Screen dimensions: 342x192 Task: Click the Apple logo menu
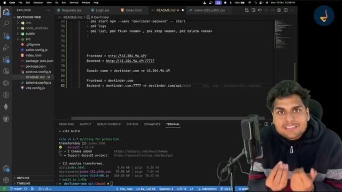coord(5,3)
